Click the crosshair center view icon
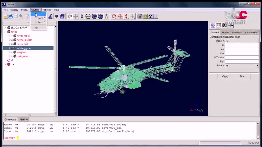The height and width of the screenshot is (147, 262). 88,16
